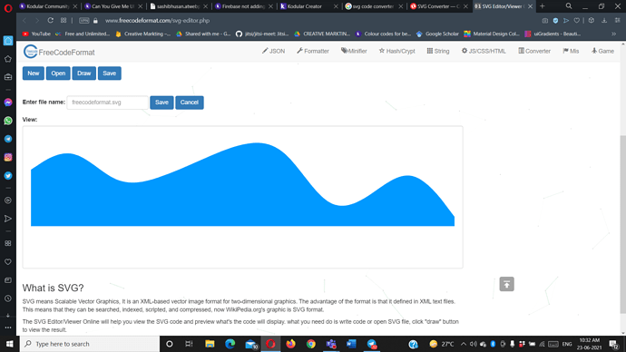Open uiGradients bookmark
Viewport: 626px width, 352px height.
click(553, 34)
